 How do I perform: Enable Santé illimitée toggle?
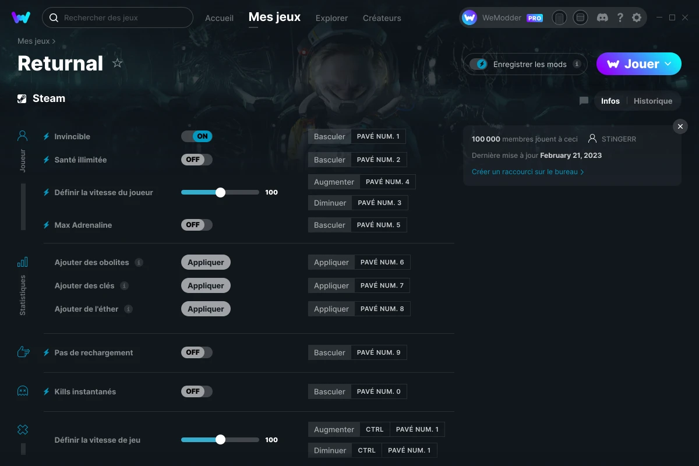197,160
